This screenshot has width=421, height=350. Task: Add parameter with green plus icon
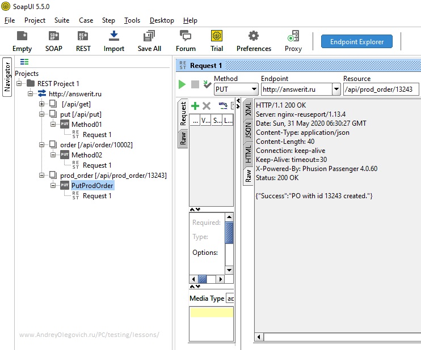click(195, 106)
